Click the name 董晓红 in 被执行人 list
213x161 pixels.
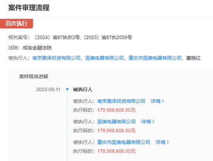tap(193, 58)
